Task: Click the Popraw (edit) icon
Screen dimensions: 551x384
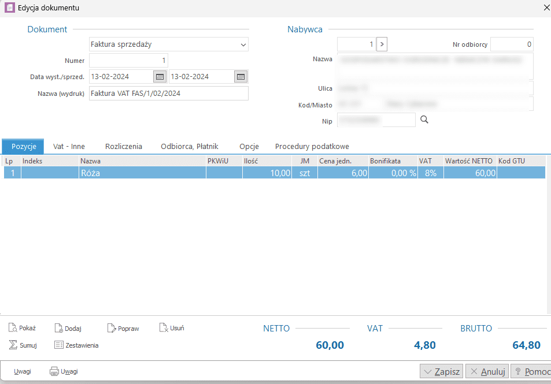Action: point(112,328)
